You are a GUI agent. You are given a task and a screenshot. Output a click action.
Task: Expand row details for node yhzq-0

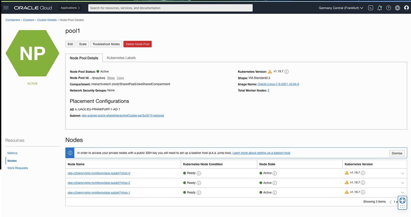pos(402,174)
